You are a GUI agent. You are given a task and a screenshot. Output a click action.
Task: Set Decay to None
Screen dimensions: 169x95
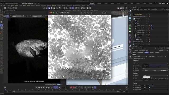tap(146, 70)
